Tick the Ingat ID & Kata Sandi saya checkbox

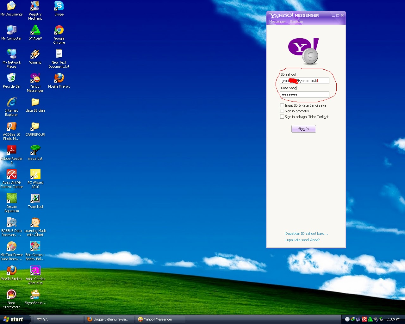tap(282, 105)
